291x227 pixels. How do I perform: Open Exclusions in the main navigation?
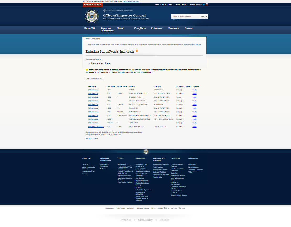click(157, 28)
